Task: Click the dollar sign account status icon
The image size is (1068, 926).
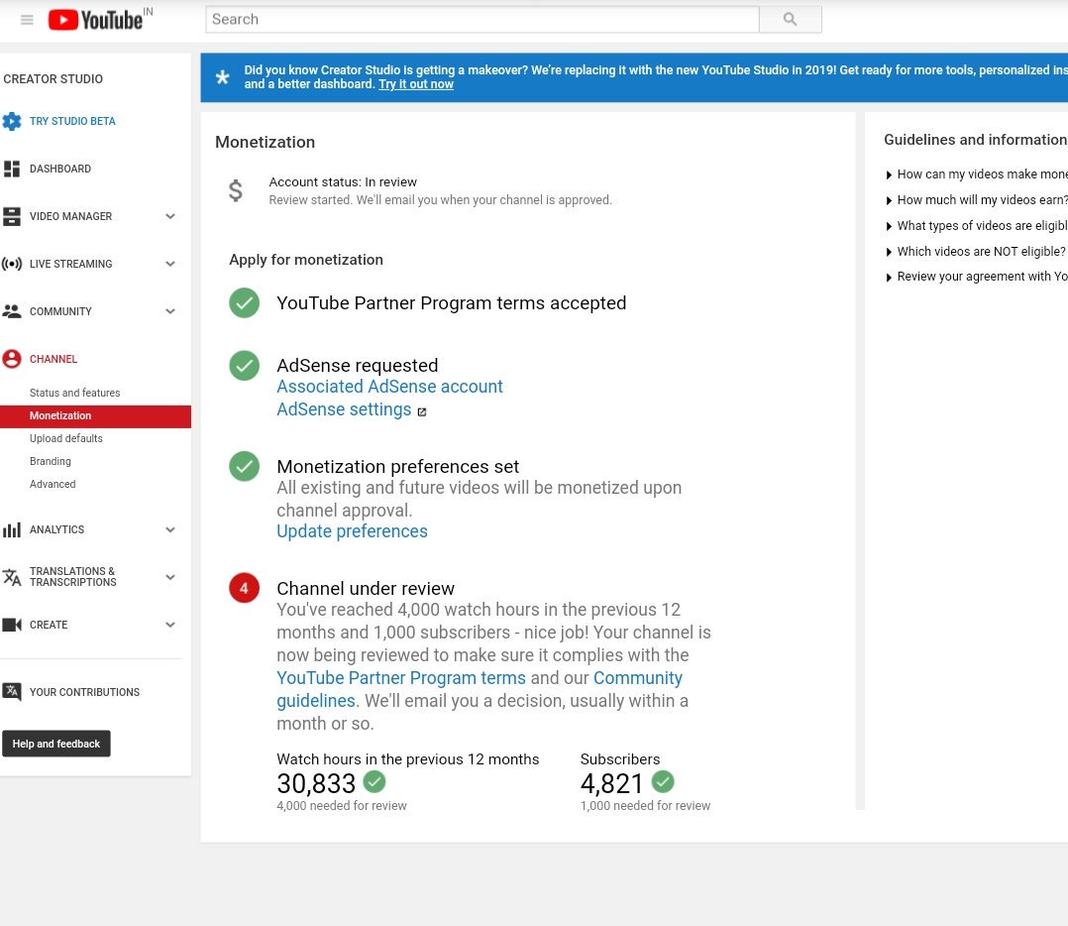Action: [235, 190]
